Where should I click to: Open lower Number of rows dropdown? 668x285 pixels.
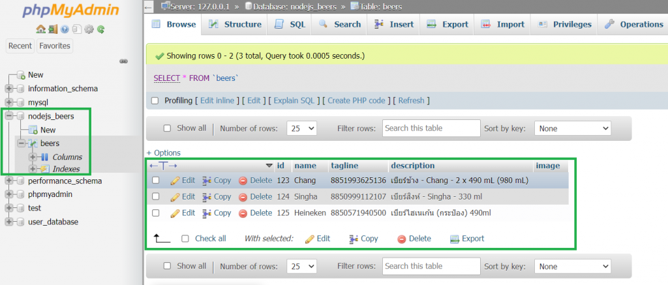(301, 267)
